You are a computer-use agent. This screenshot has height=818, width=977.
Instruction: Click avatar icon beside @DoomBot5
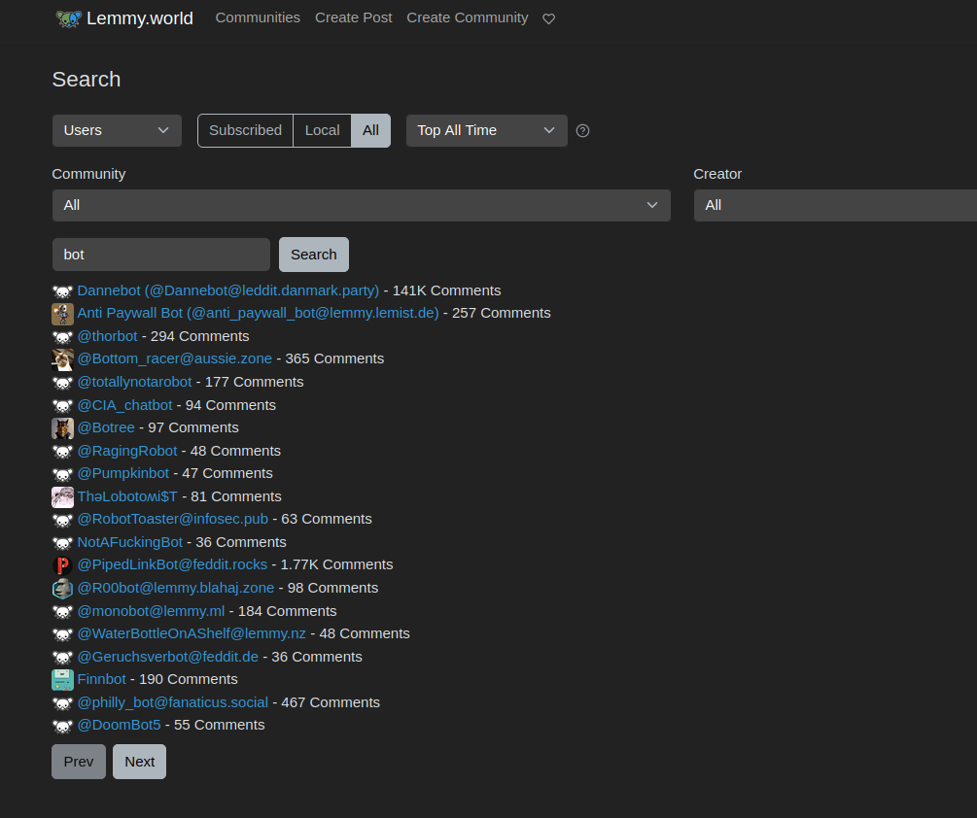click(x=62, y=726)
